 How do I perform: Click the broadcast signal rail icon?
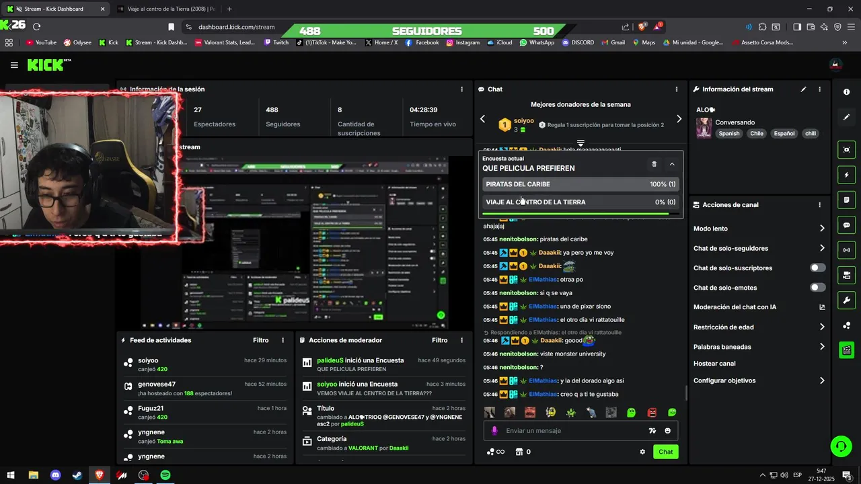[846, 250]
